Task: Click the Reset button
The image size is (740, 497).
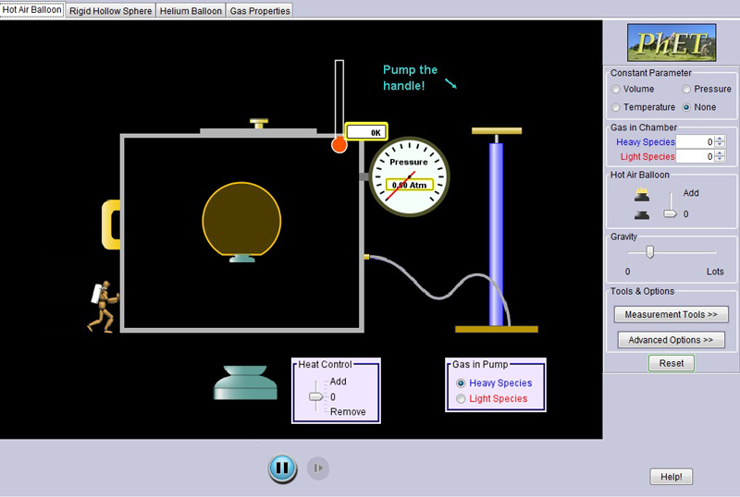Action: point(672,363)
